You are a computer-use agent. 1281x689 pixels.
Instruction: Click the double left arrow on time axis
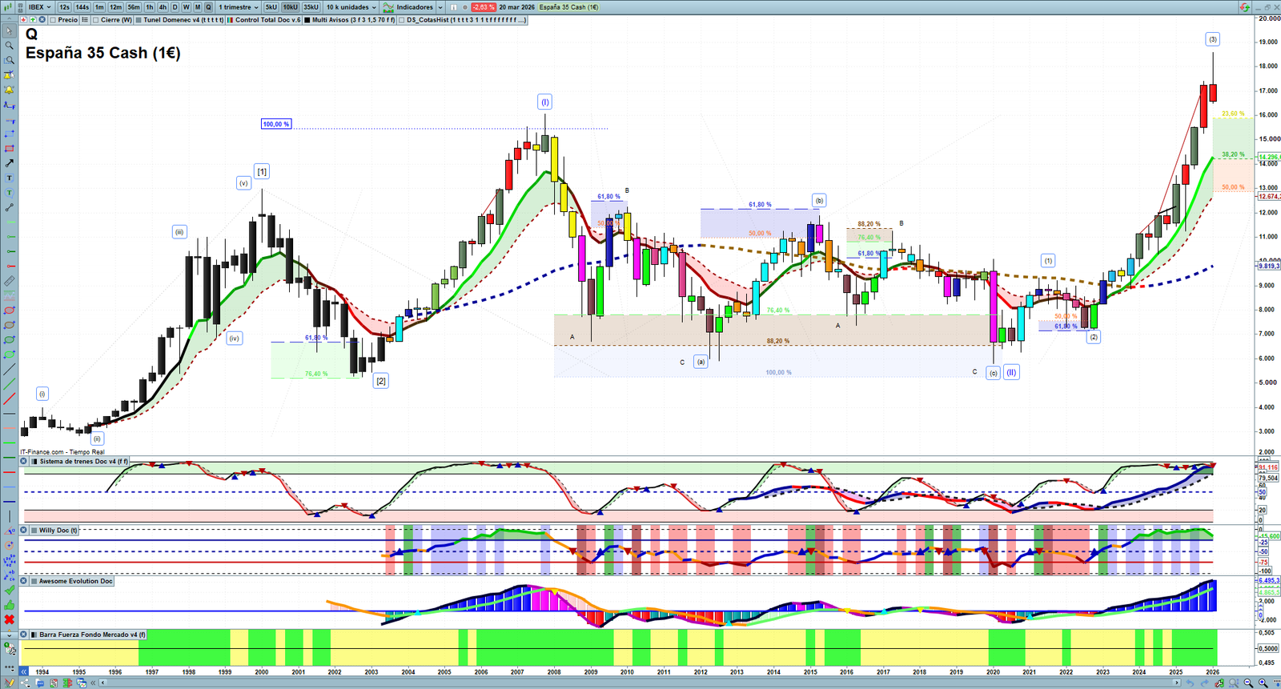24,671
